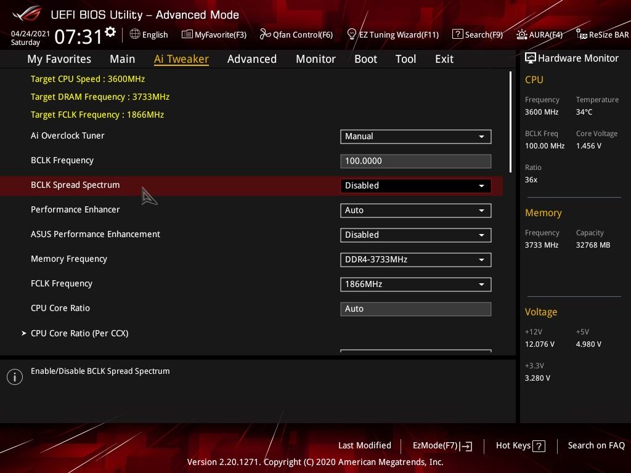Image resolution: width=631 pixels, height=473 pixels.
Task: Open Qfan Control(F6)
Action: pos(296,34)
